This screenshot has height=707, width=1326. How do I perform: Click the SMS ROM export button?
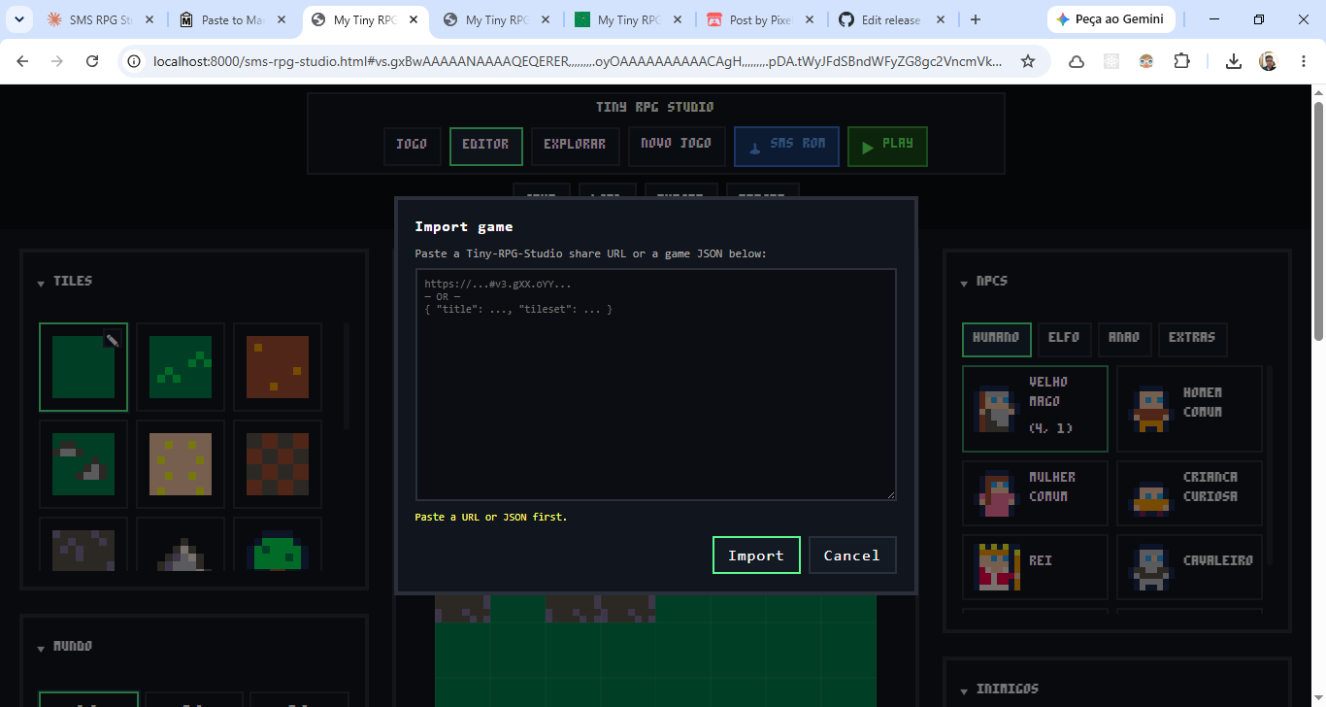click(786, 147)
